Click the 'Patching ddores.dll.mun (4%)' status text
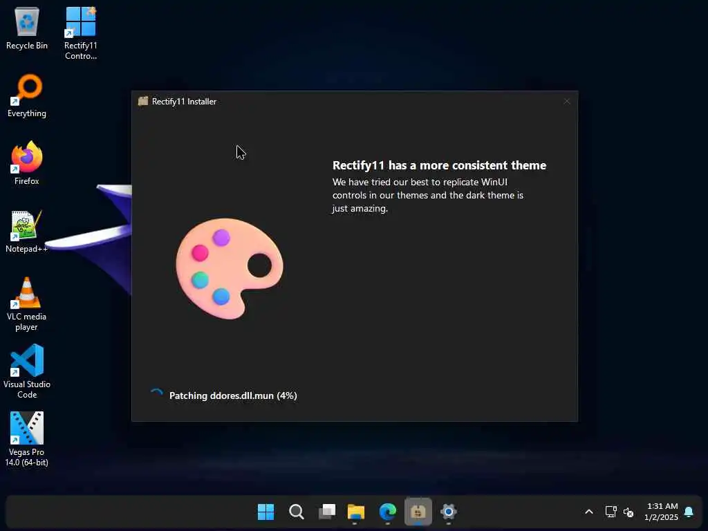 coord(233,395)
